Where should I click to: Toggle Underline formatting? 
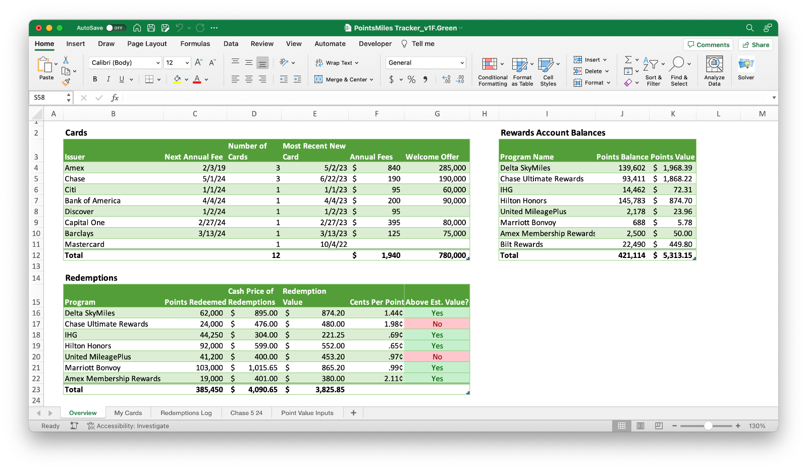122,79
